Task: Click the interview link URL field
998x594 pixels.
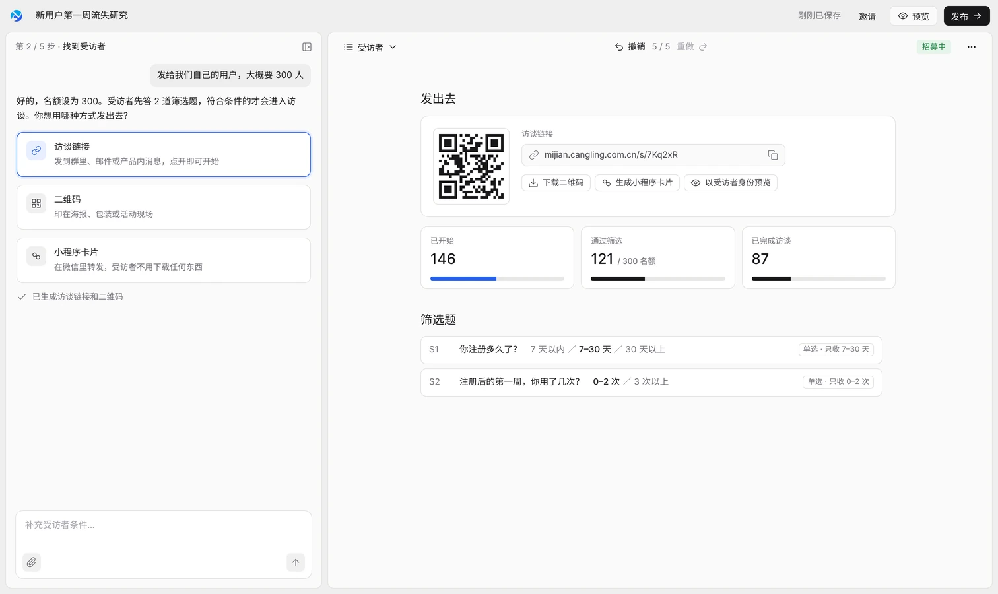Action: [x=653, y=155]
